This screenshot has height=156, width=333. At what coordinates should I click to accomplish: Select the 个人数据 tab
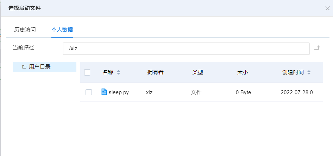pos(62,30)
